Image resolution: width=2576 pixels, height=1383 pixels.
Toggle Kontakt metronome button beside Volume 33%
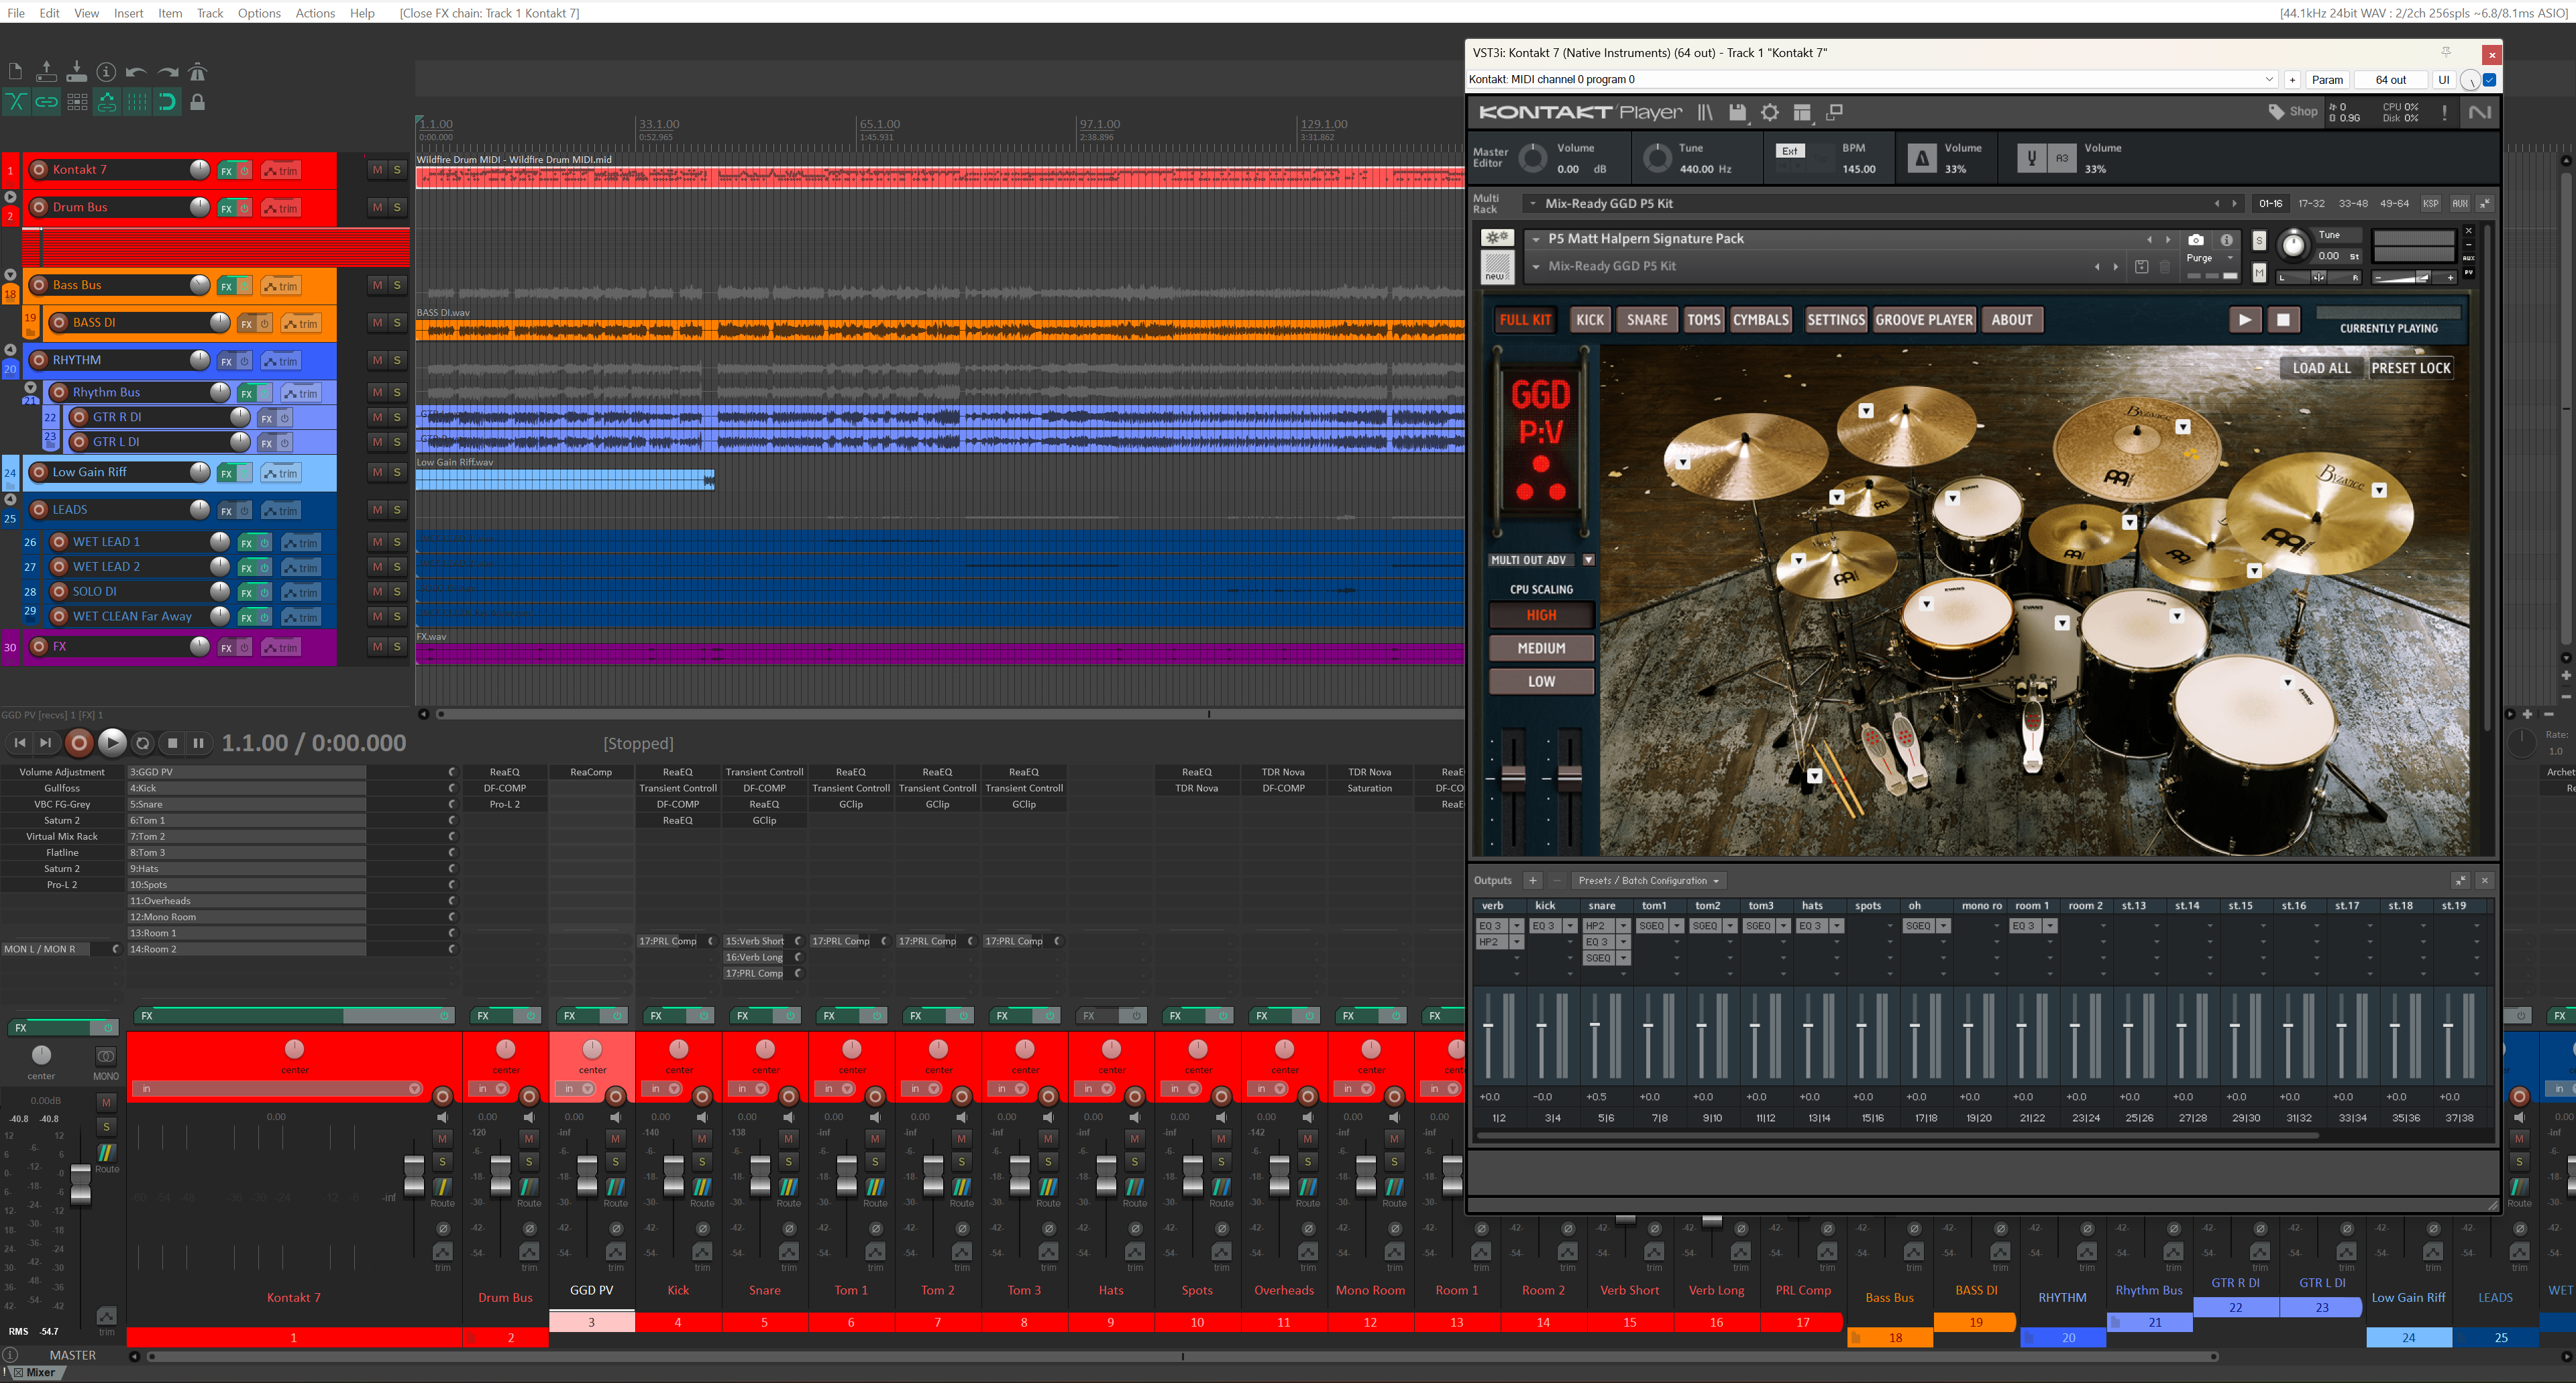click(1921, 159)
